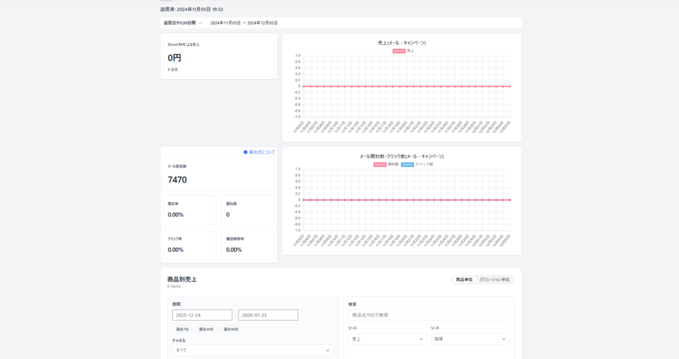
Task: Click the end date field 2026-01-23
Action: [x=268, y=315]
